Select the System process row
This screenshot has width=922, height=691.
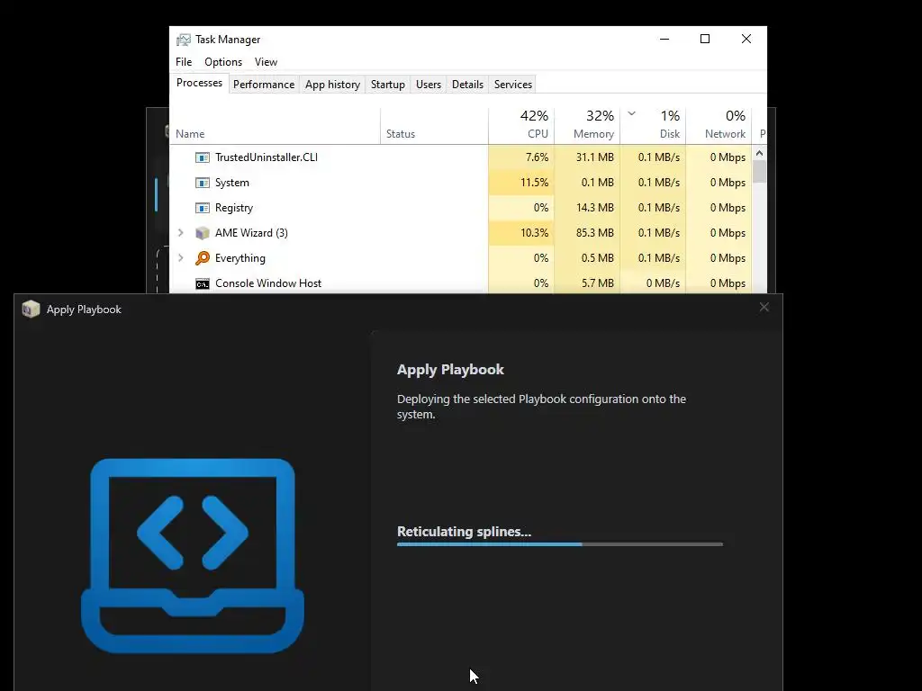[460, 183]
